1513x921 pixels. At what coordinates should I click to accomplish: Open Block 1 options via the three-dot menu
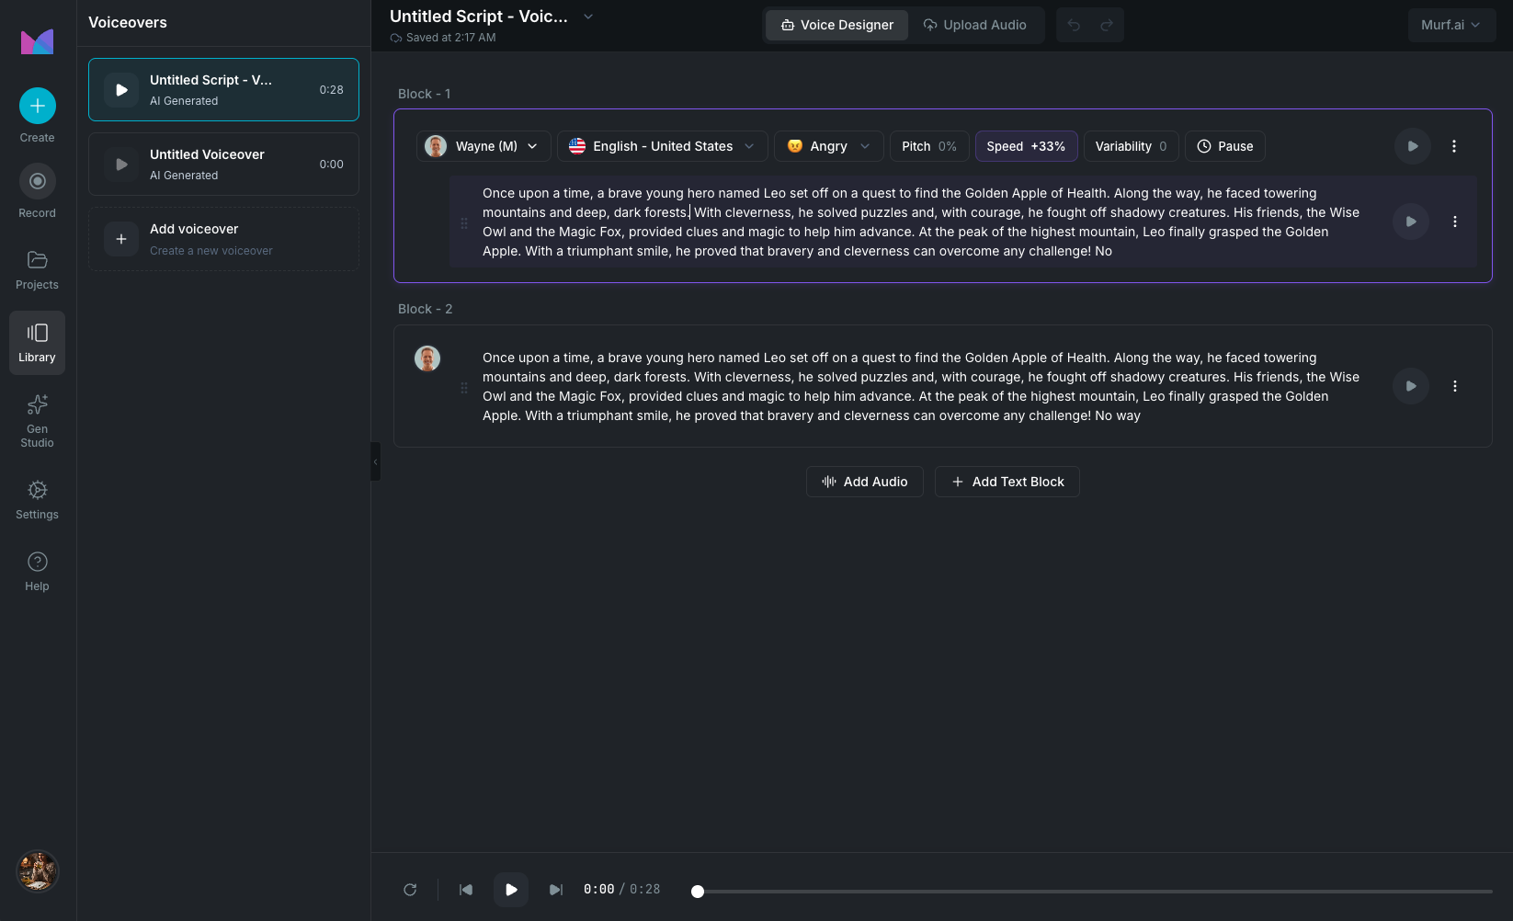point(1454,145)
